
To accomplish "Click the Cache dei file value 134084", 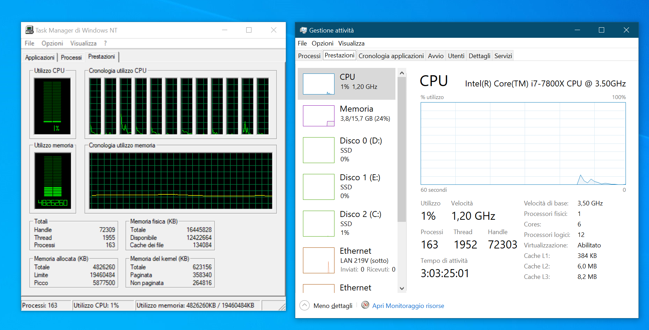I will pos(202,245).
